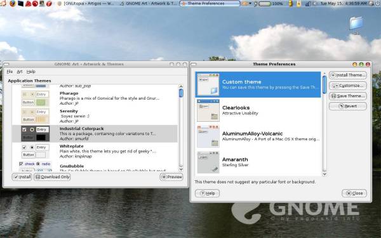The height and width of the screenshot is (238, 381).
Task: Click the Theme Preferences list scrollbar thumb
Action: click(x=324, y=85)
